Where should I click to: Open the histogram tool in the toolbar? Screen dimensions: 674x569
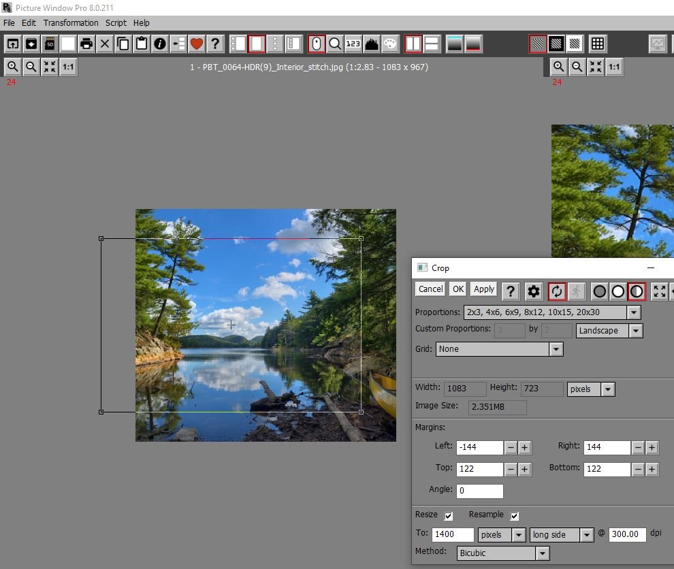click(371, 44)
